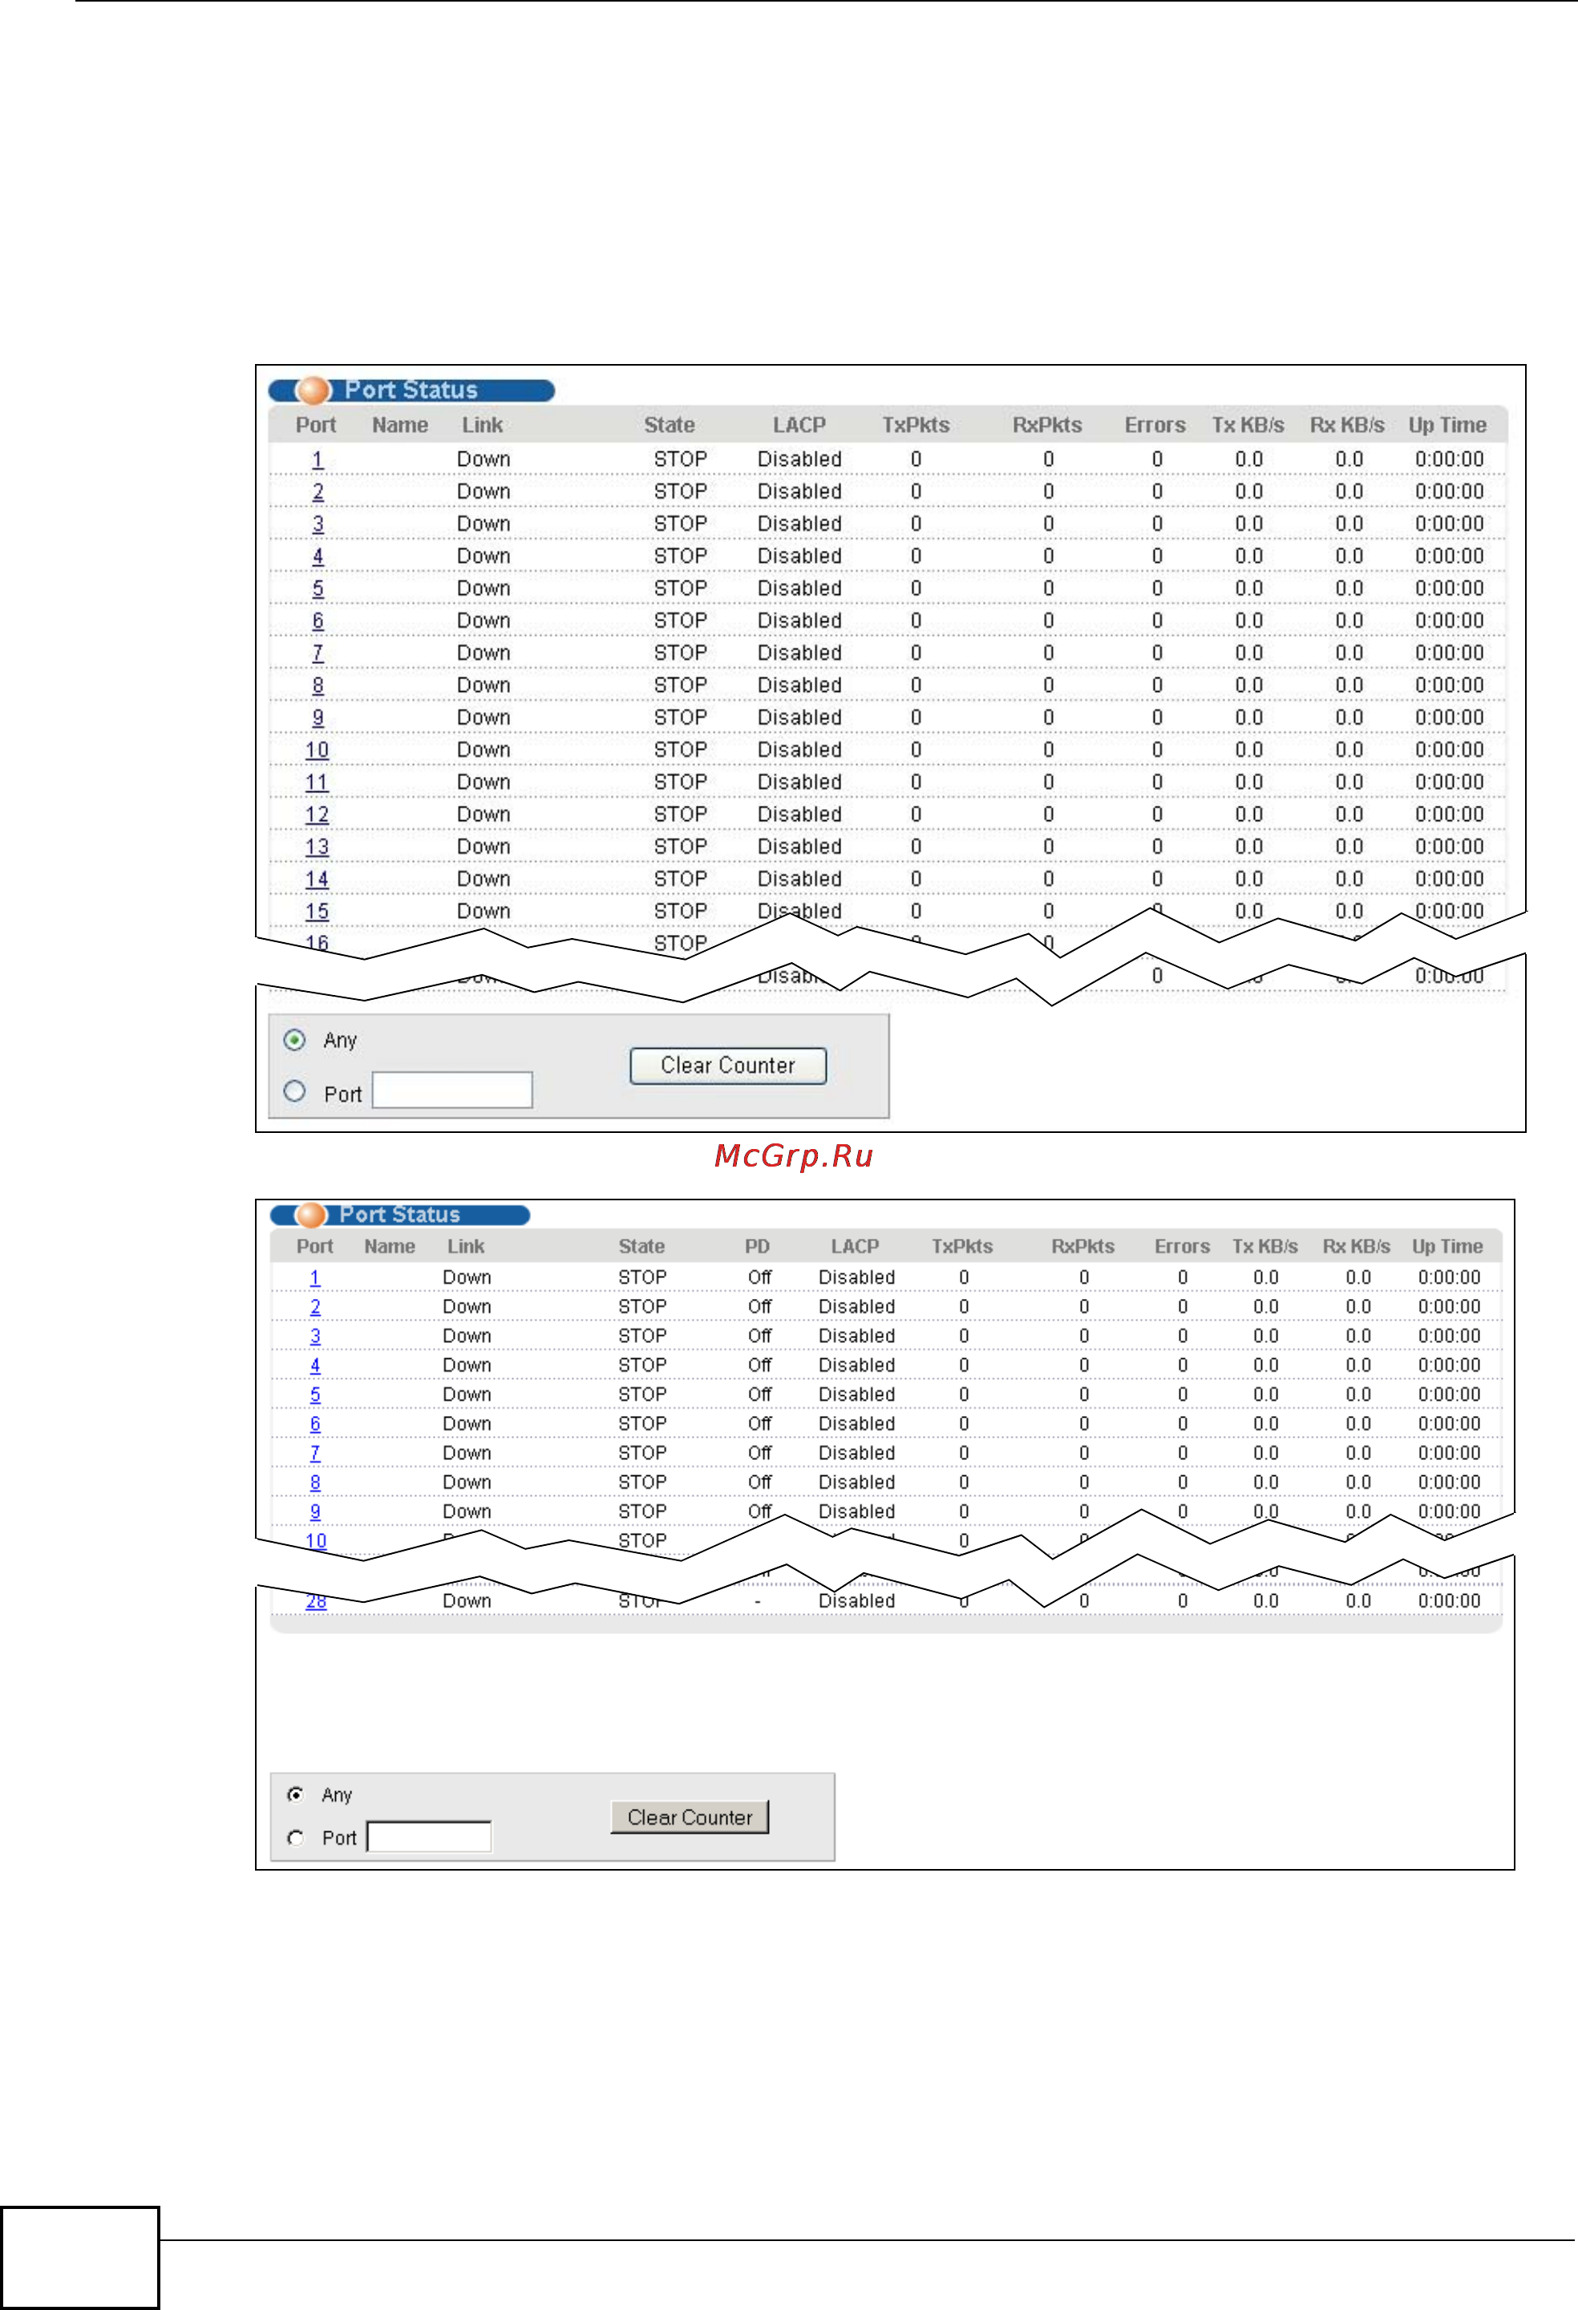
Task: Open port 2 link in upper Port Status table
Action: tap(317, 492)
